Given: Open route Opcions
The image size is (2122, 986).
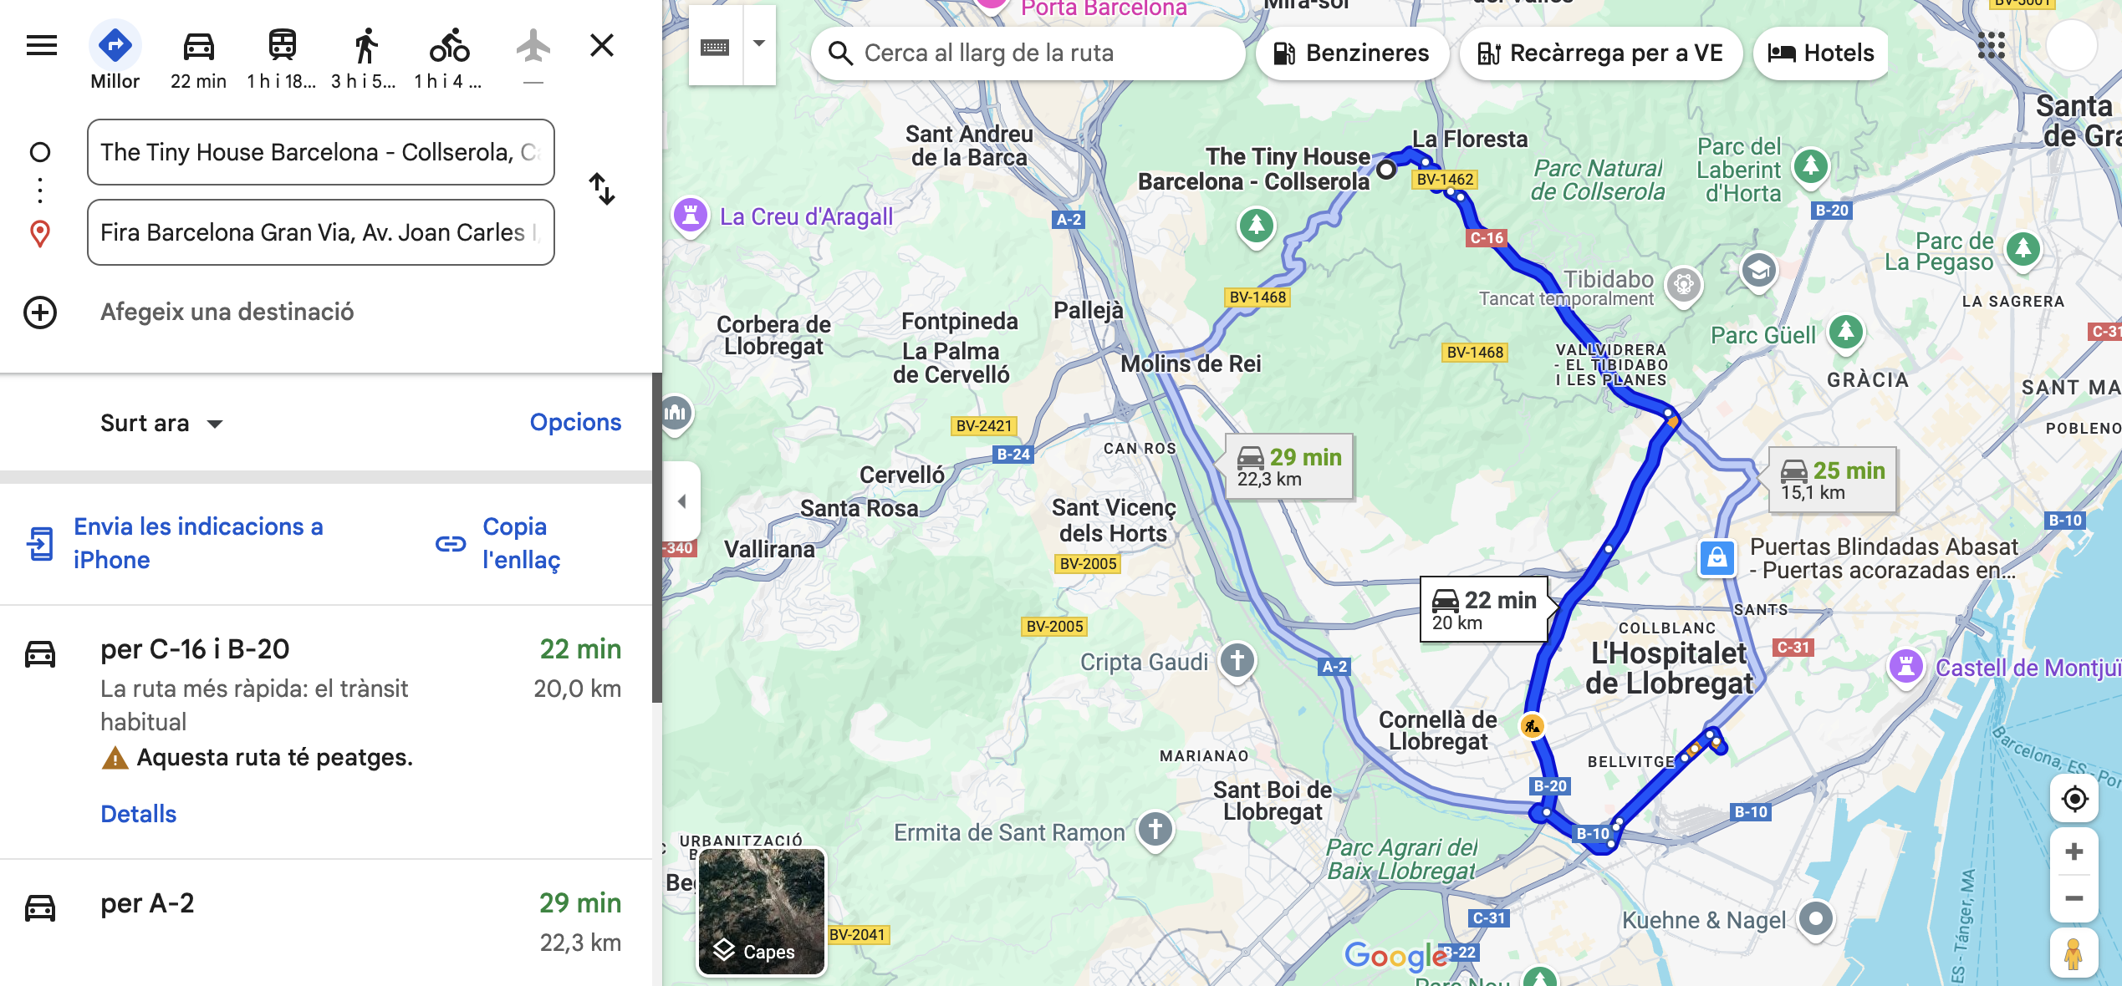Looking at the screenshot, I should (x=575, y=423).
